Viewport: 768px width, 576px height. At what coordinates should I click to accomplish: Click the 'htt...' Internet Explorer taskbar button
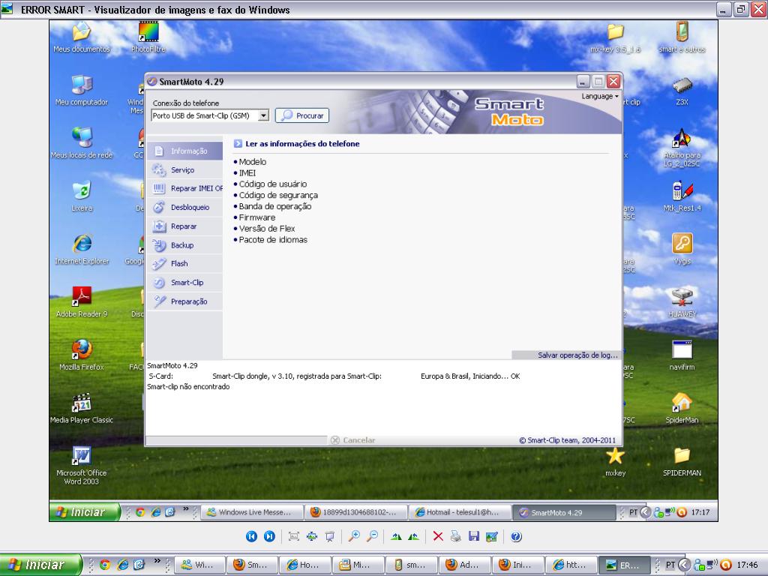tap(571, 565)
